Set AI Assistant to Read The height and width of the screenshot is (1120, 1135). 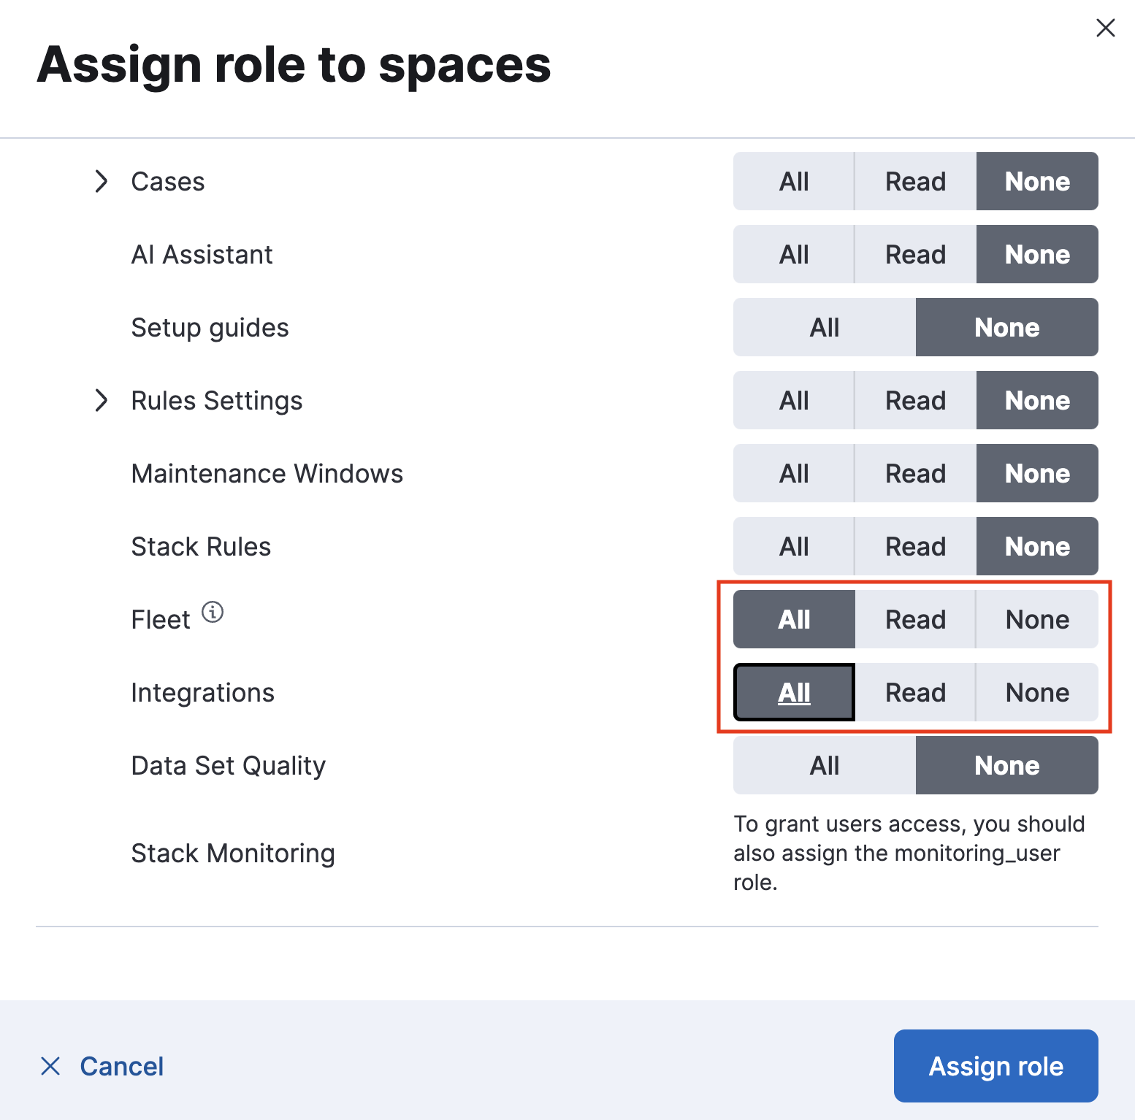[x=915, y=254]
